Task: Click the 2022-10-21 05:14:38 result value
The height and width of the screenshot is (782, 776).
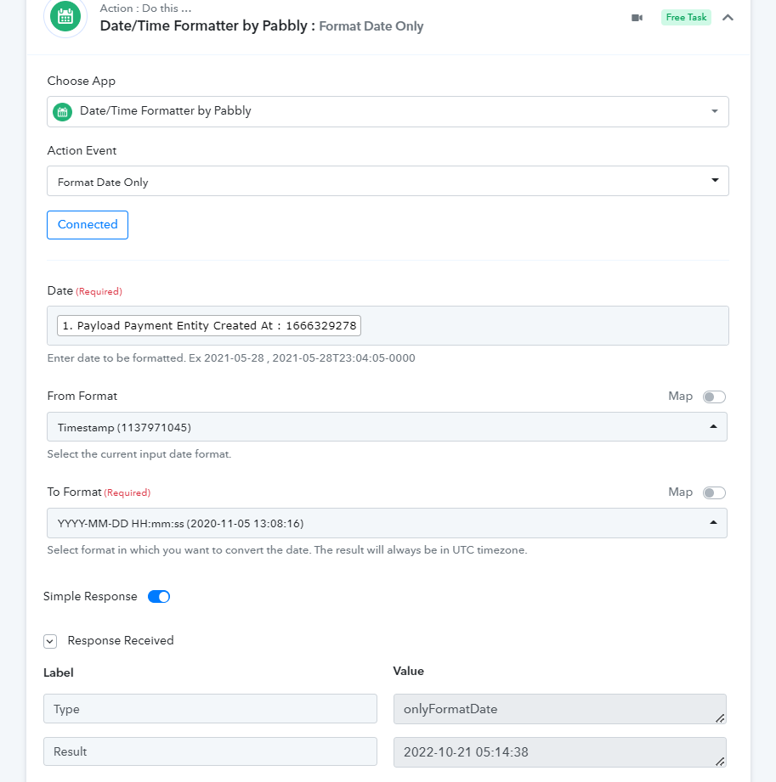Action: [560, 752]
